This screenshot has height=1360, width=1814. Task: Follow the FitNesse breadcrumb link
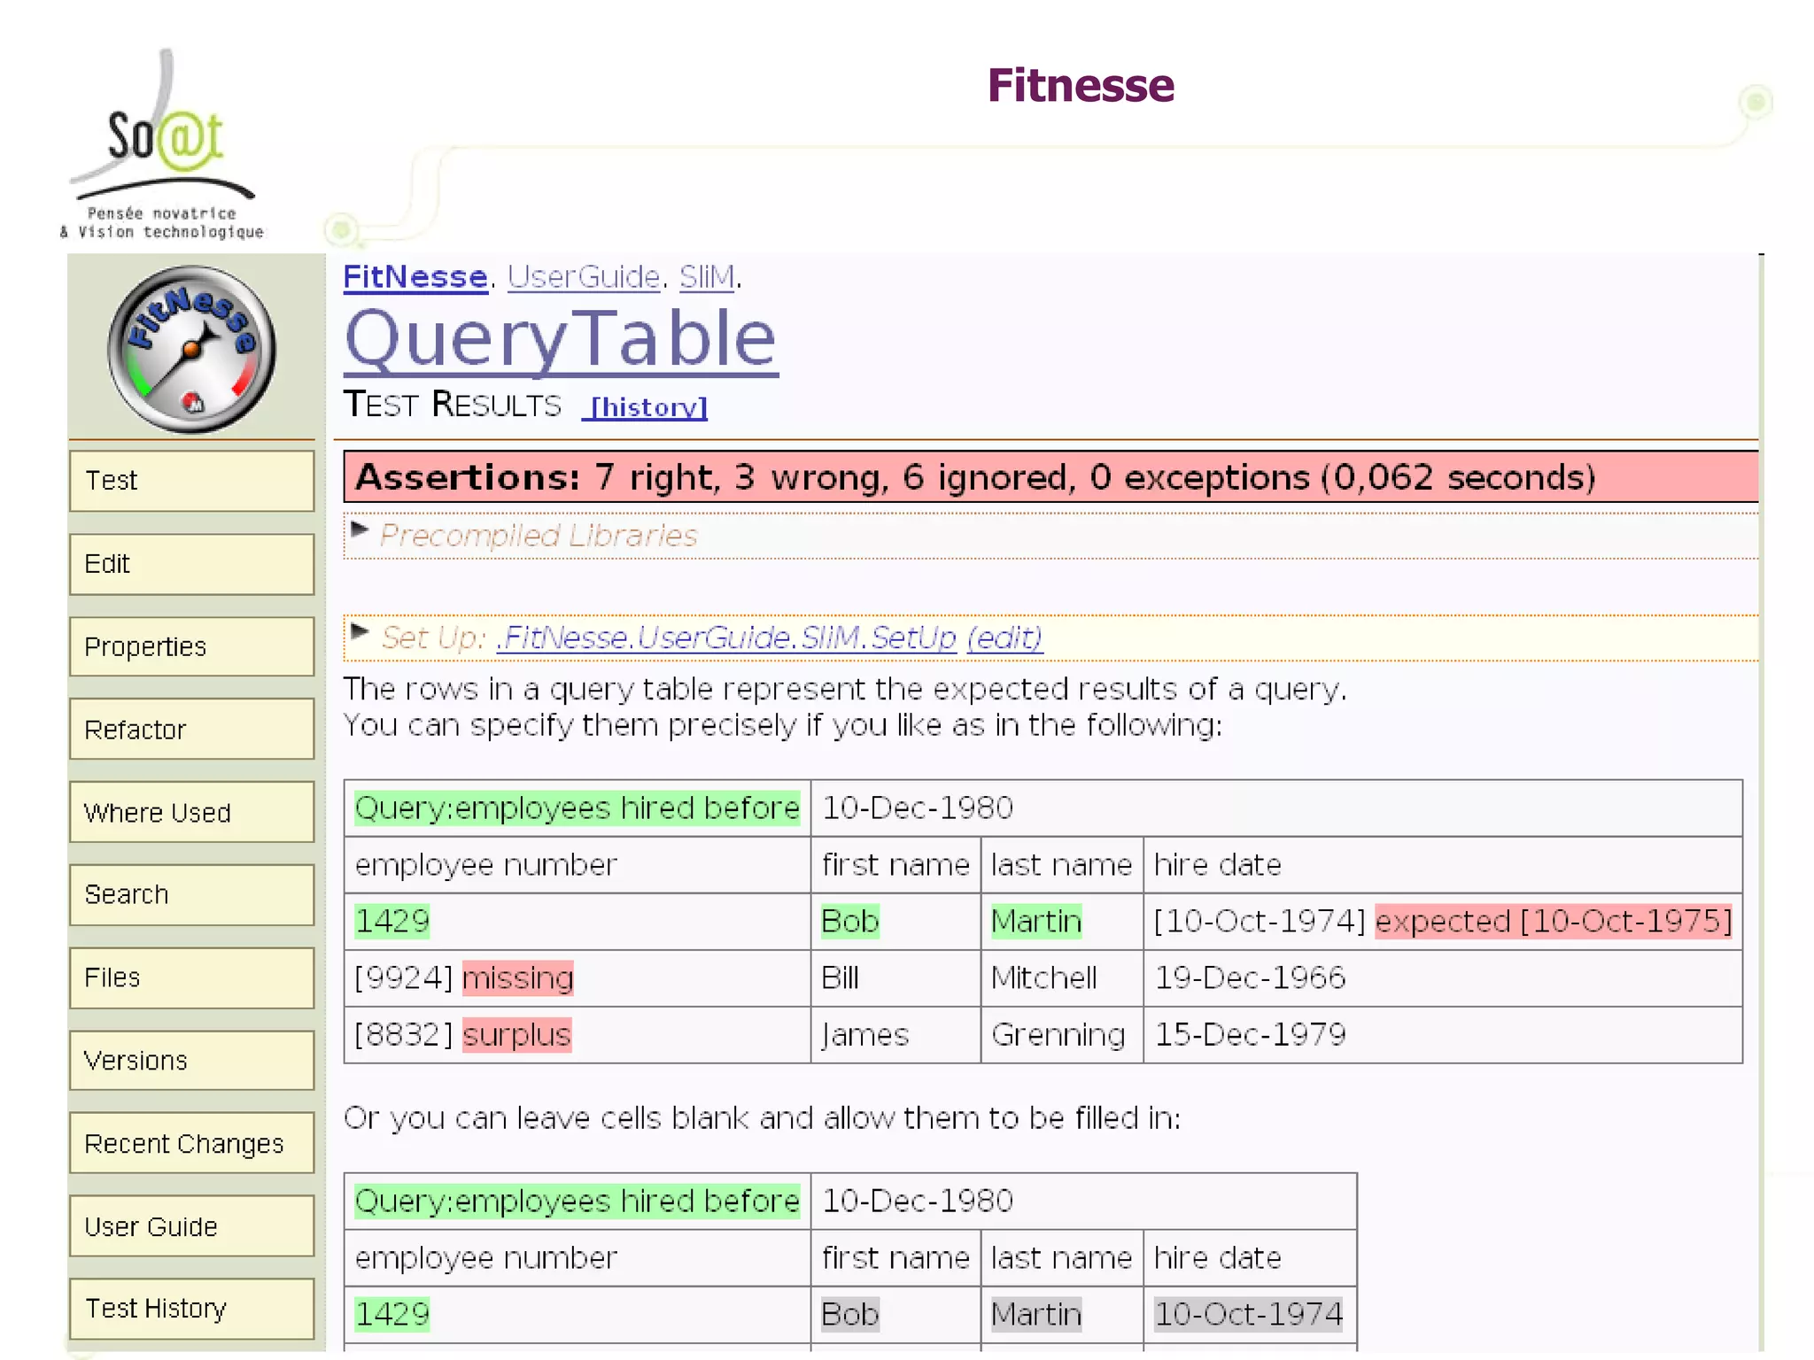click(x=415, y=277)
